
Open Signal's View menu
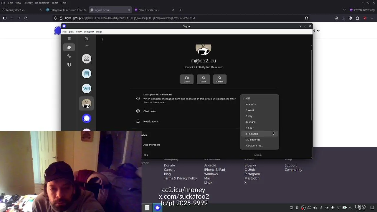coord(79,32)
